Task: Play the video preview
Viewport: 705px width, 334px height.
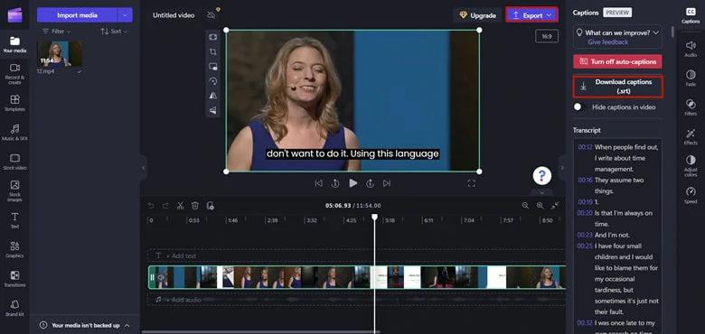Action: coord(352,183)
